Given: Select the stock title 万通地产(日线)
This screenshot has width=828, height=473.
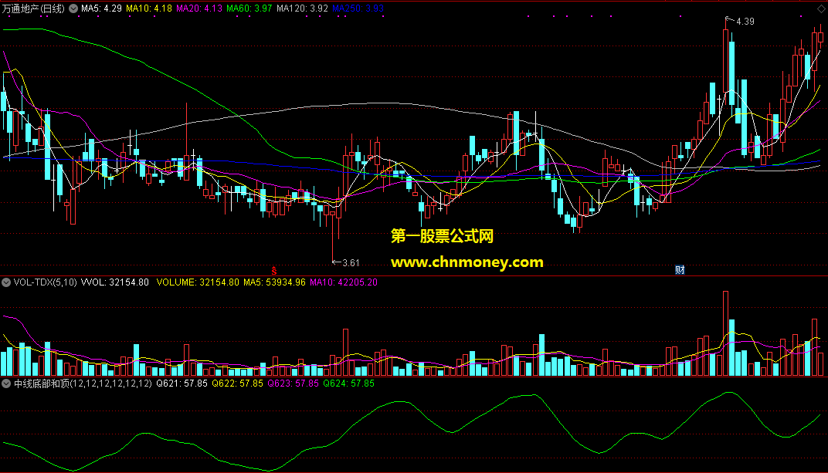Looking at the screenshot, I should (x=34, y=8).
